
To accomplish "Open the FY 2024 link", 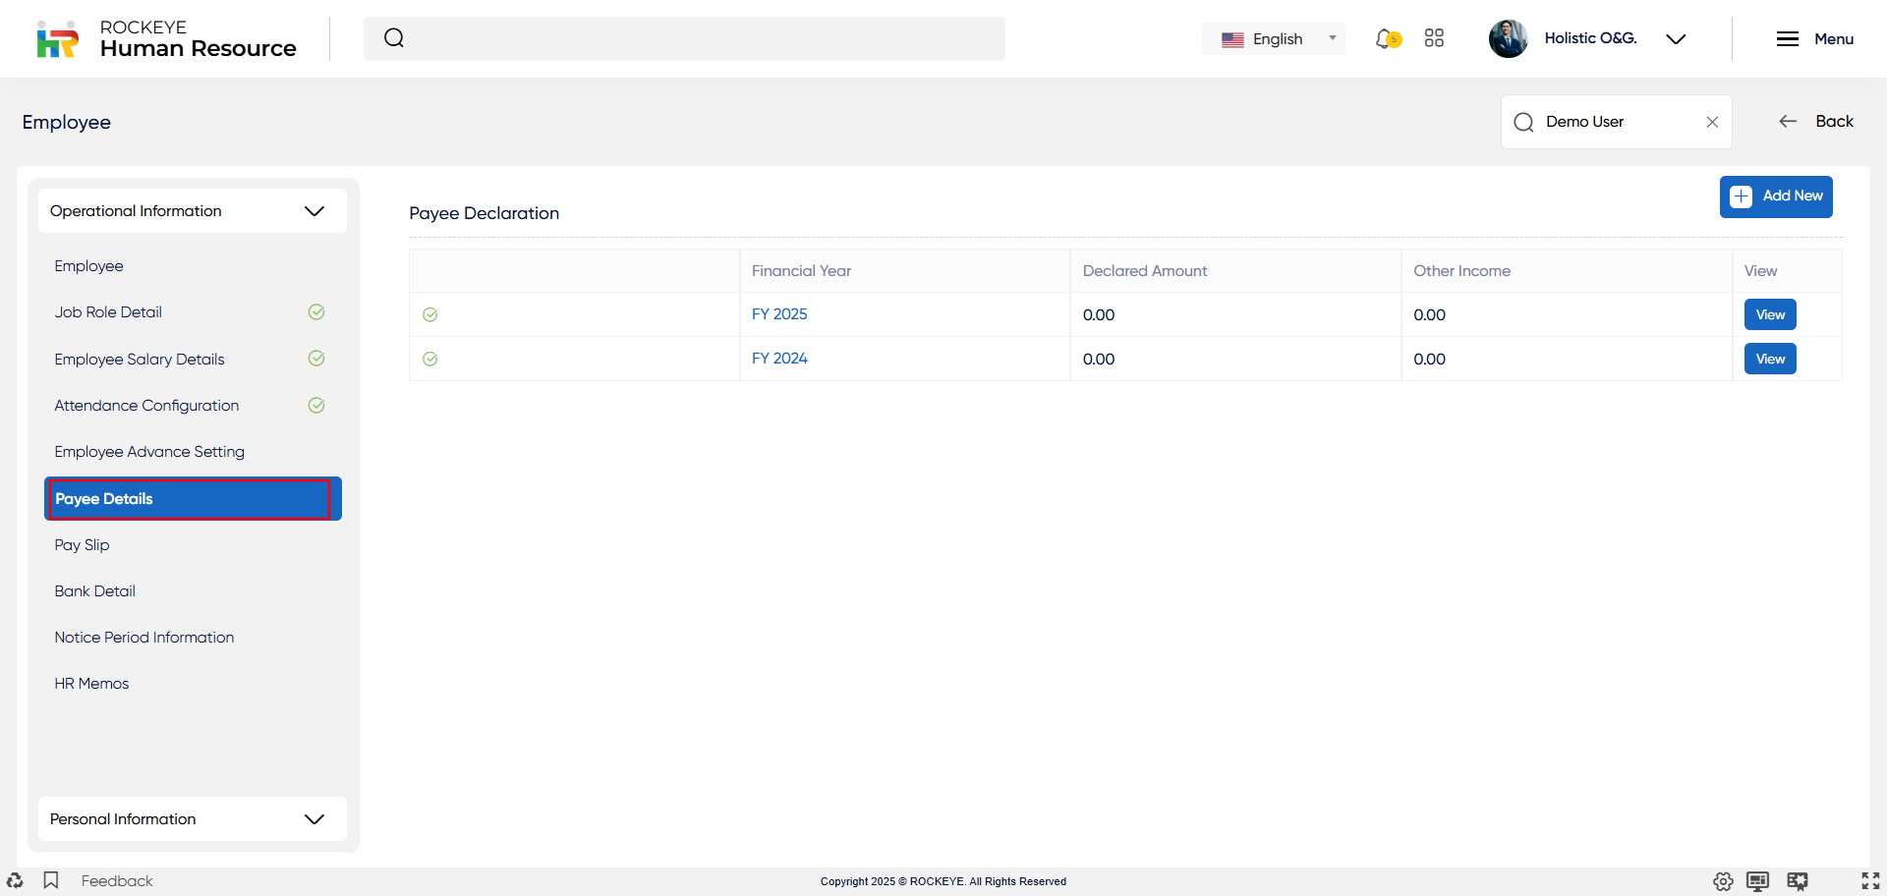I will (779, 359).
